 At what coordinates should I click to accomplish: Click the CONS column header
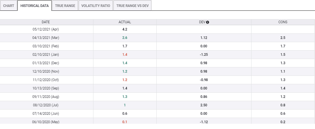(x=283, y=22)
